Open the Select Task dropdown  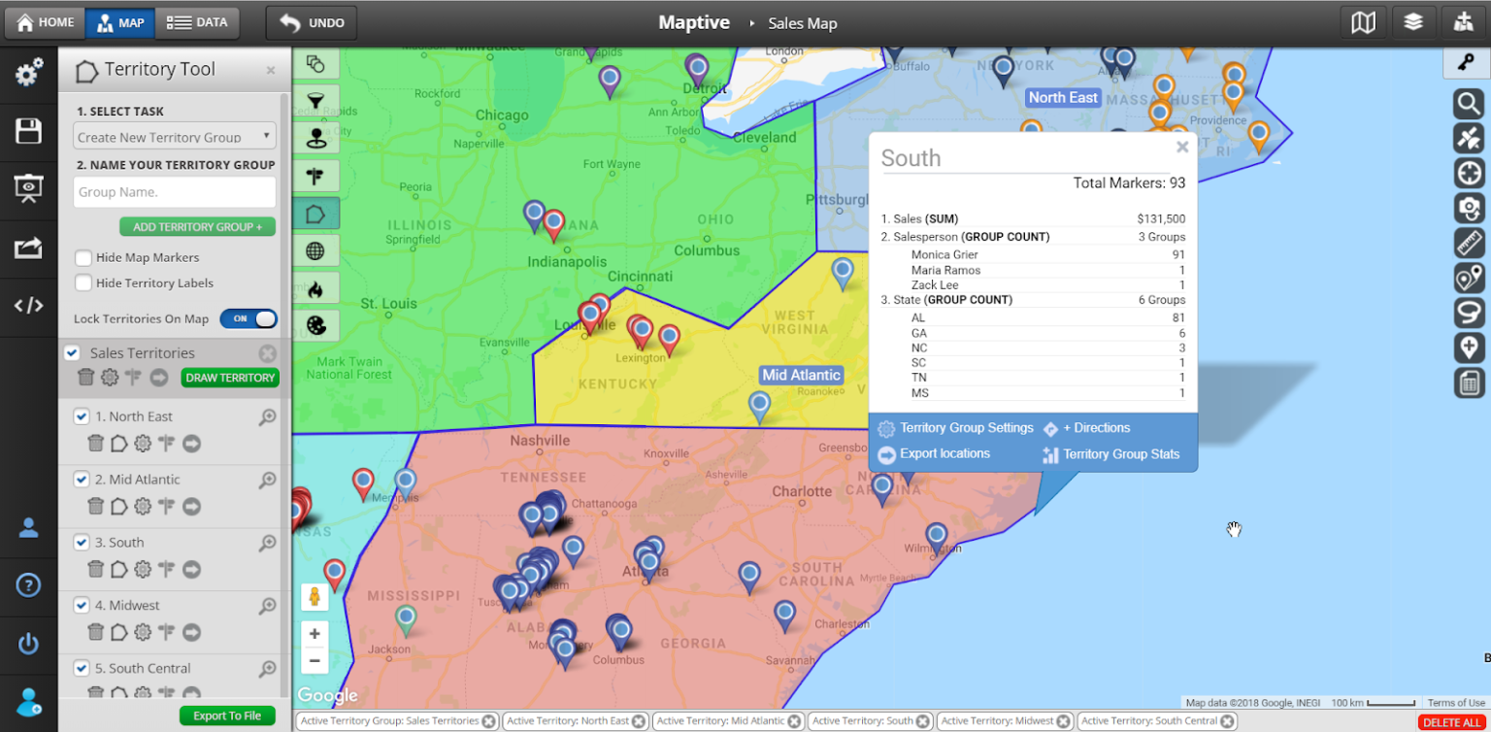pos(175,137)
